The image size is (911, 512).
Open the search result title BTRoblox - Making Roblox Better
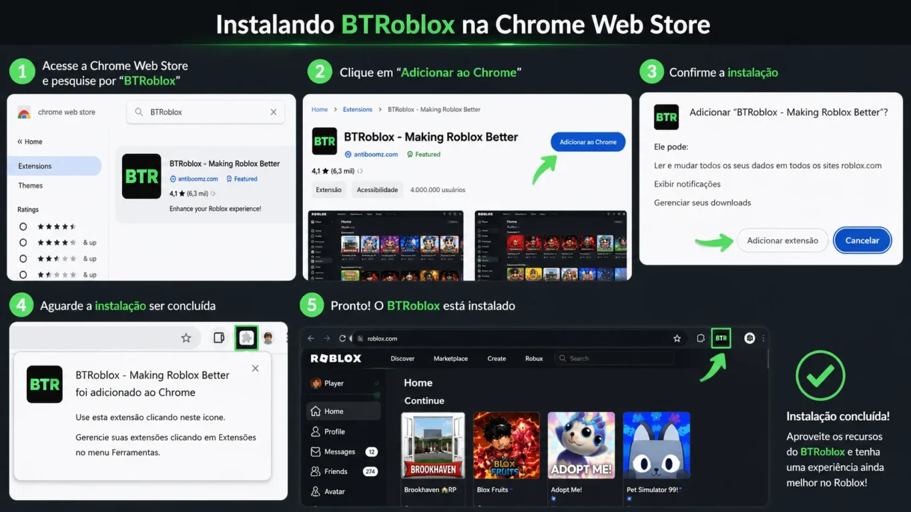pos(224,163)
